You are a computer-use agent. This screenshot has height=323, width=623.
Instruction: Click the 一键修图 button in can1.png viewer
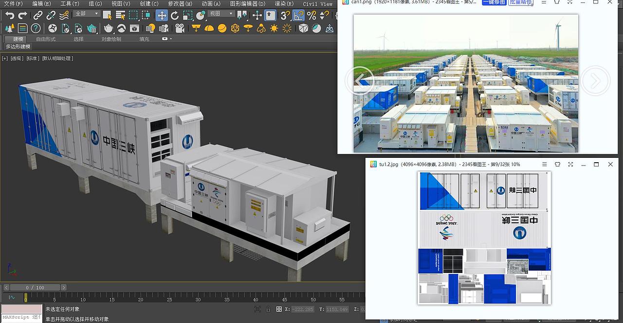pos(494,2)
